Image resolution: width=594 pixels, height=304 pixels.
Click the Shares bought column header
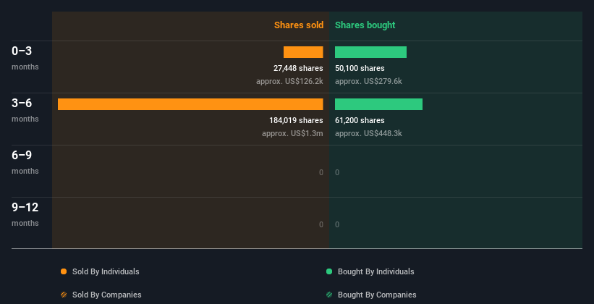tap(365, 25)
